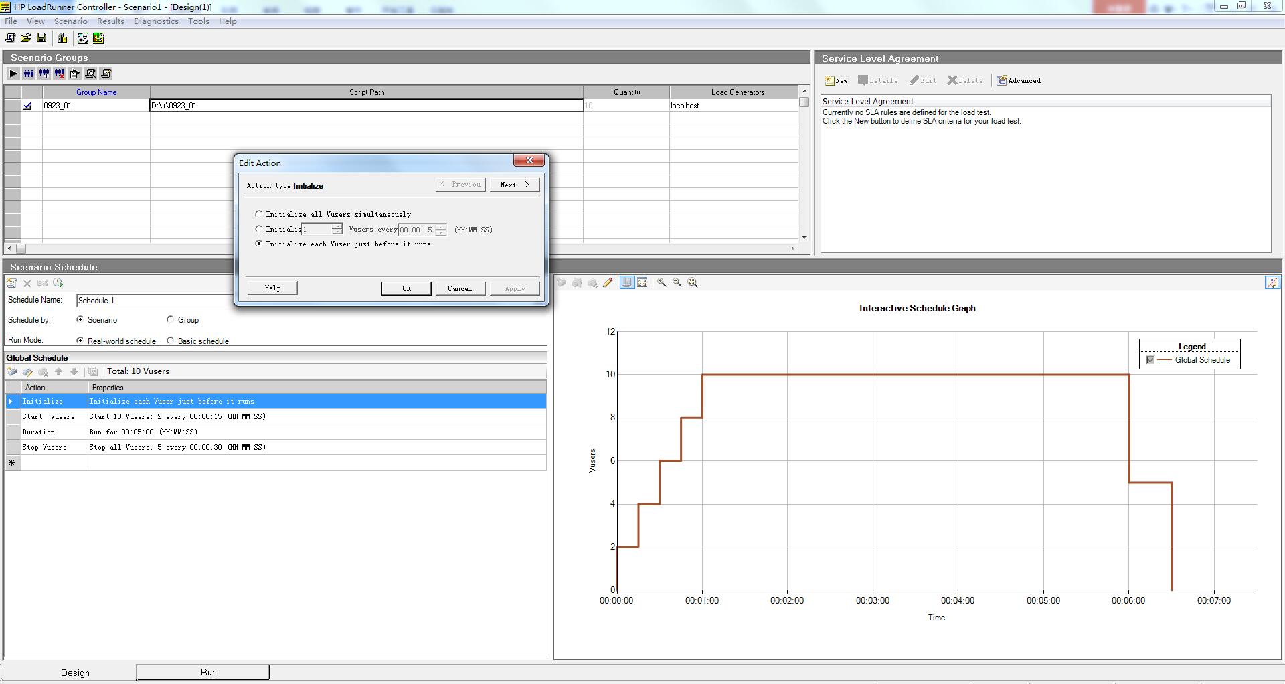The height and width of the screenshot is (684, 1285).
Task: Open the Diagnostics menu
Action: coord(156,21)
